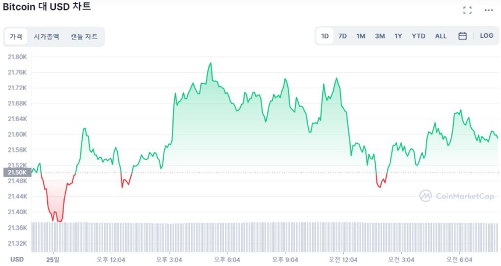Screen dimensions: 501x266
Task: Open the 캔들 차트 tab
Action: coord(84,37)
